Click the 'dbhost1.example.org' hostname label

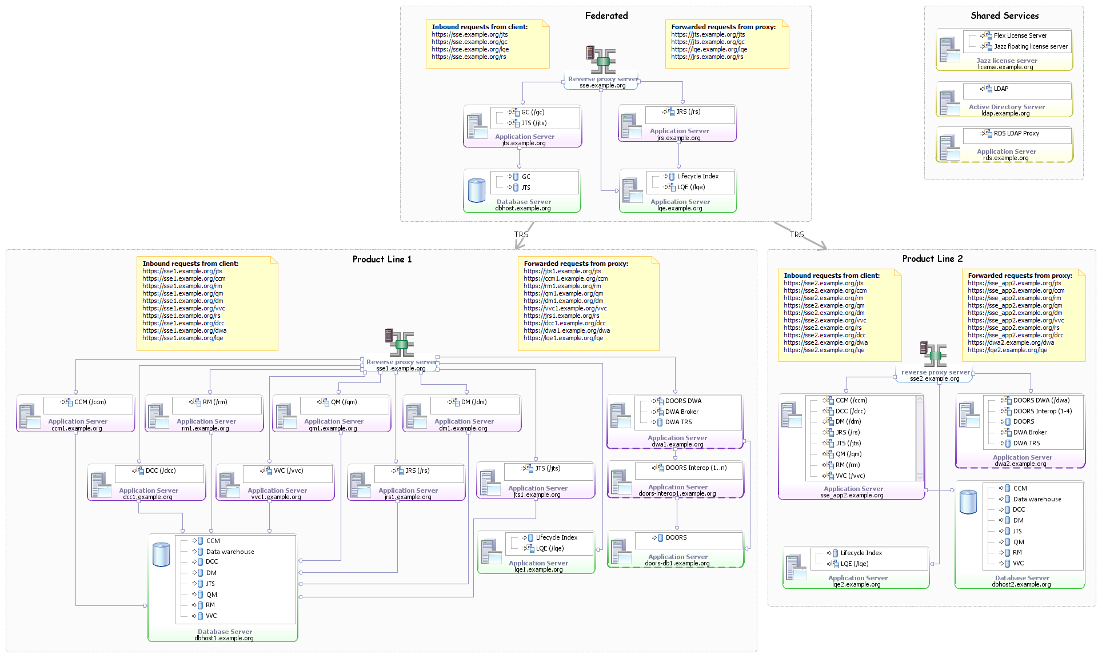[224, 638]
